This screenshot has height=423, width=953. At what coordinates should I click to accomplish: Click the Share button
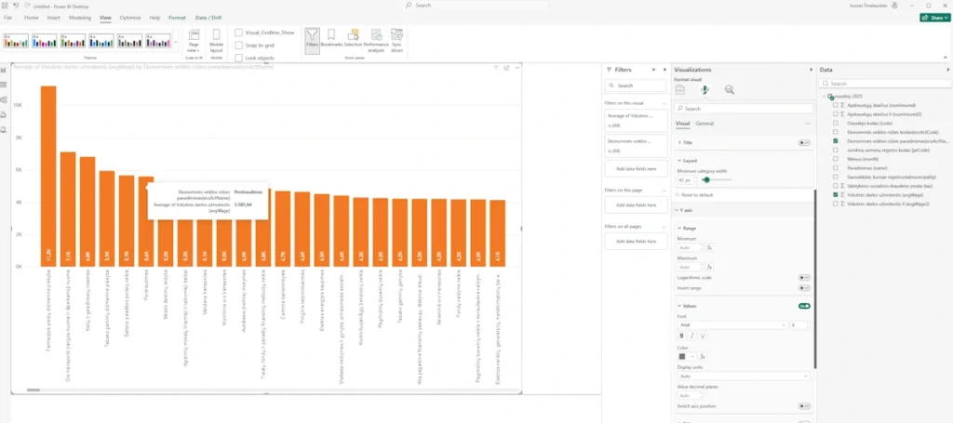(x=934, y=18)
